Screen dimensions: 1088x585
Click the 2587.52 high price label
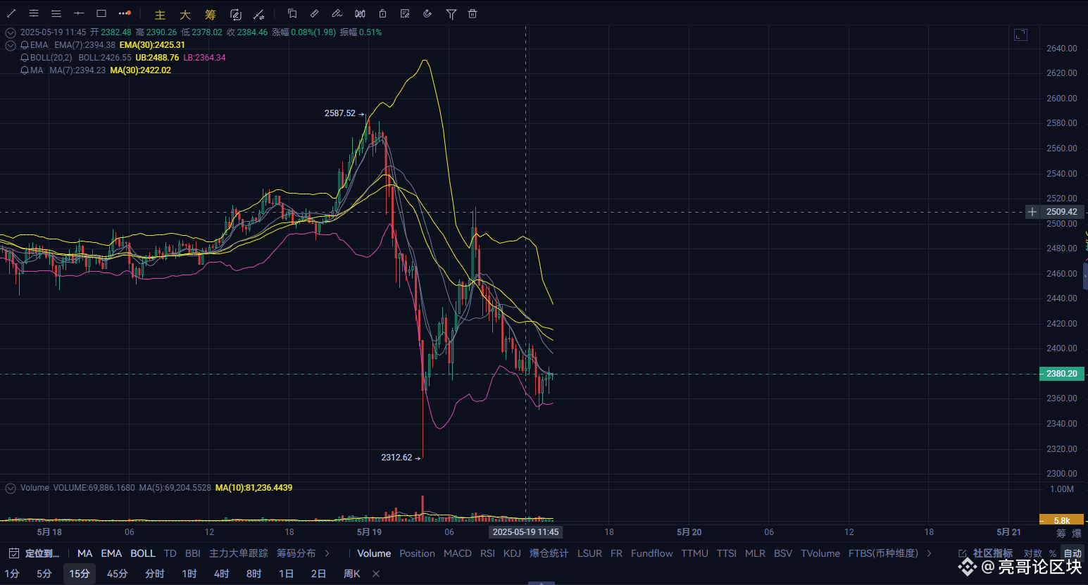[x=340, y=113]
